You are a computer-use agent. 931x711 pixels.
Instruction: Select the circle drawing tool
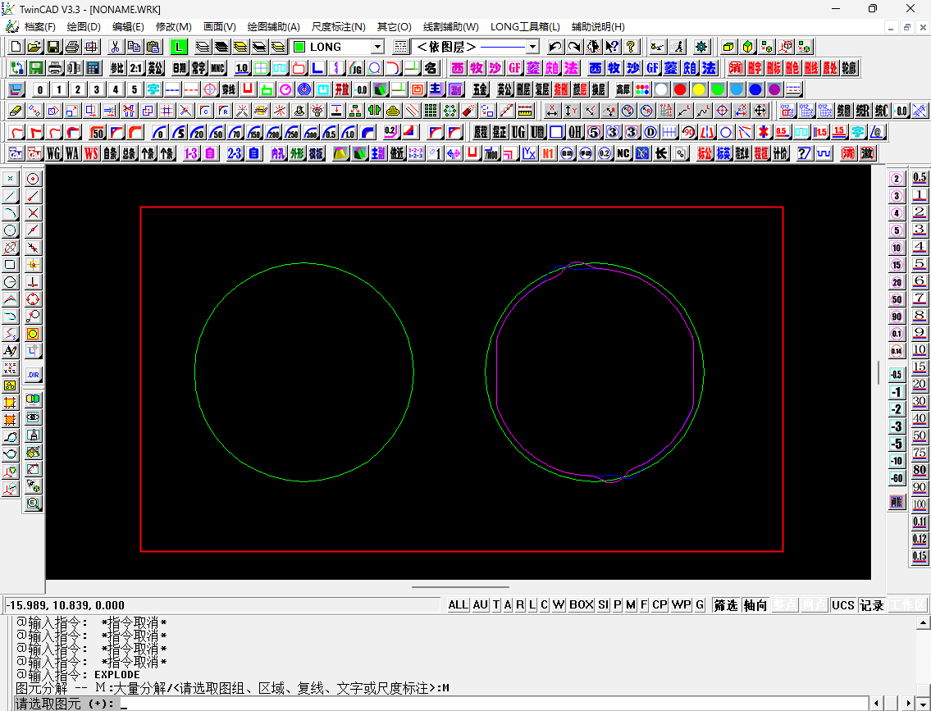click(10, 230)
